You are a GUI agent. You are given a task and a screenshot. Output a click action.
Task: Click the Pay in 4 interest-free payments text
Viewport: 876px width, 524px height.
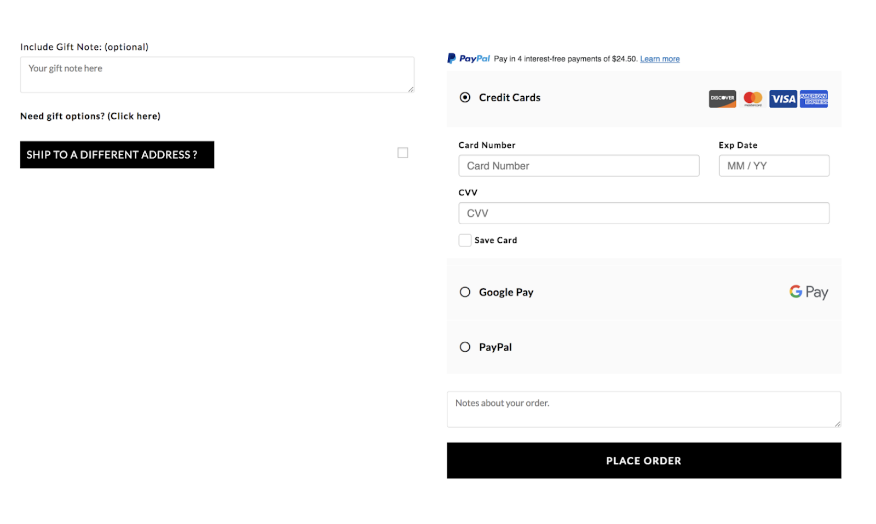[x=566, y=59]
